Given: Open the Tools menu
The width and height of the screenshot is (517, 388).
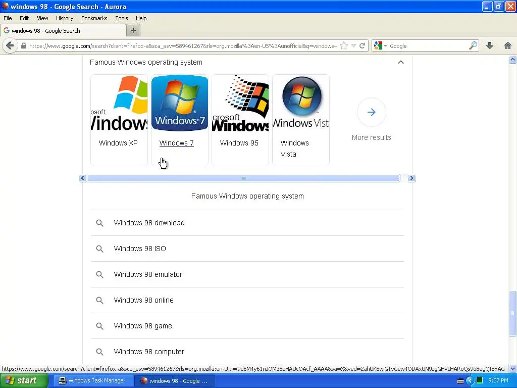Looking at the screenshot, I should 121,19.
